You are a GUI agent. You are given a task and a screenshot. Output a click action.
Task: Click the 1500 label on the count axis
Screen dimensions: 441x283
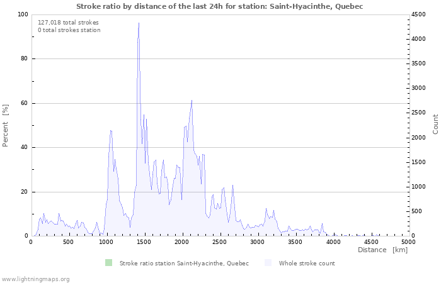coord(419,162)
